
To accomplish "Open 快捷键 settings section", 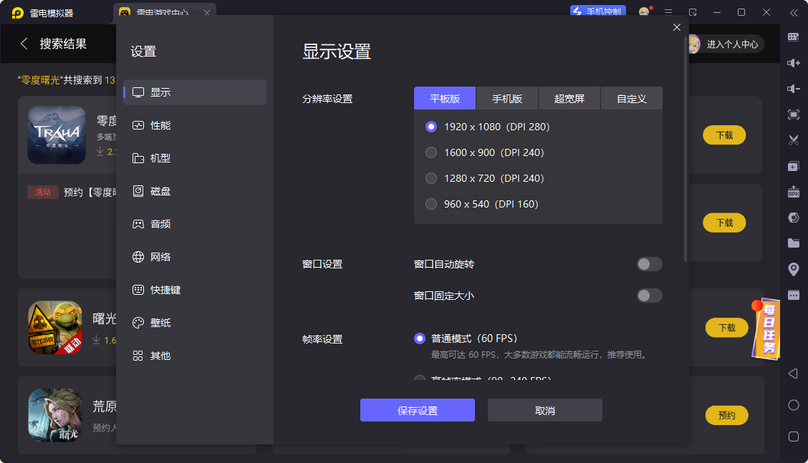I will coord(195,290).
